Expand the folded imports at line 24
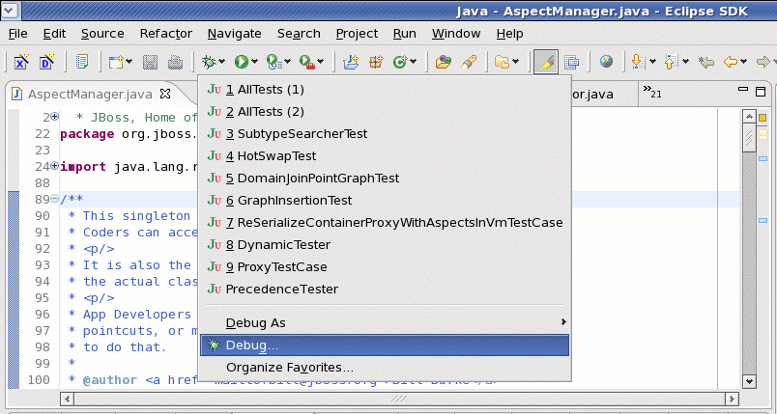The height and width of the screenshot is (414, 777). (54, 166)
